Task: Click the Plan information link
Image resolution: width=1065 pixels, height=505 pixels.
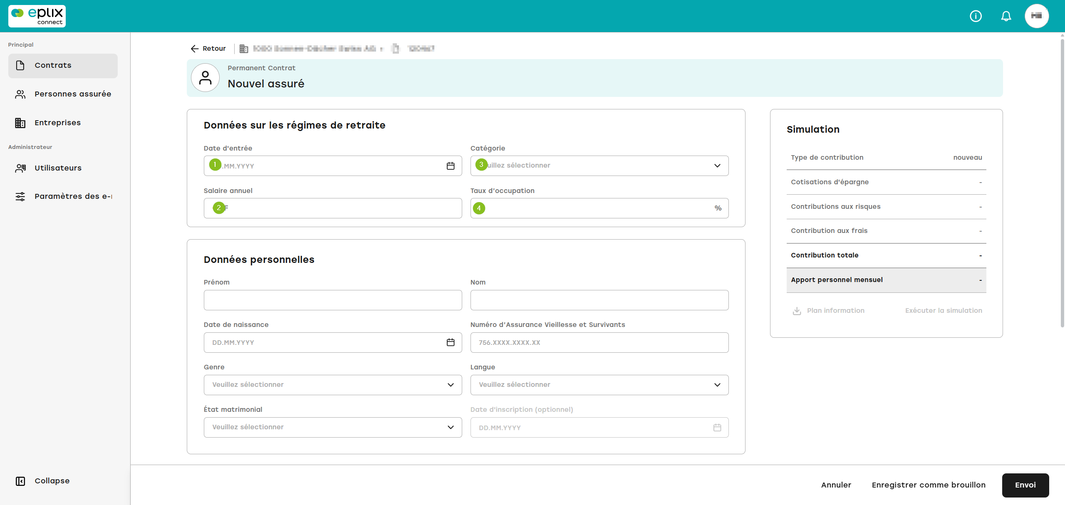Action: click(835, 311)
